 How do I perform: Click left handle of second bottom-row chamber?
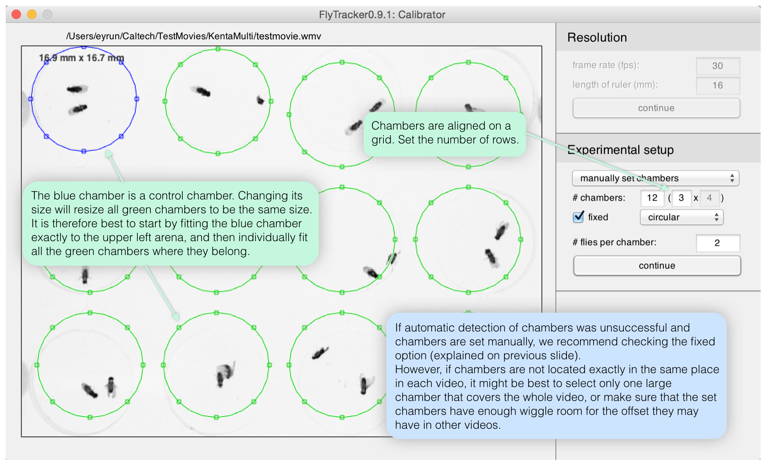pos(164,365)
